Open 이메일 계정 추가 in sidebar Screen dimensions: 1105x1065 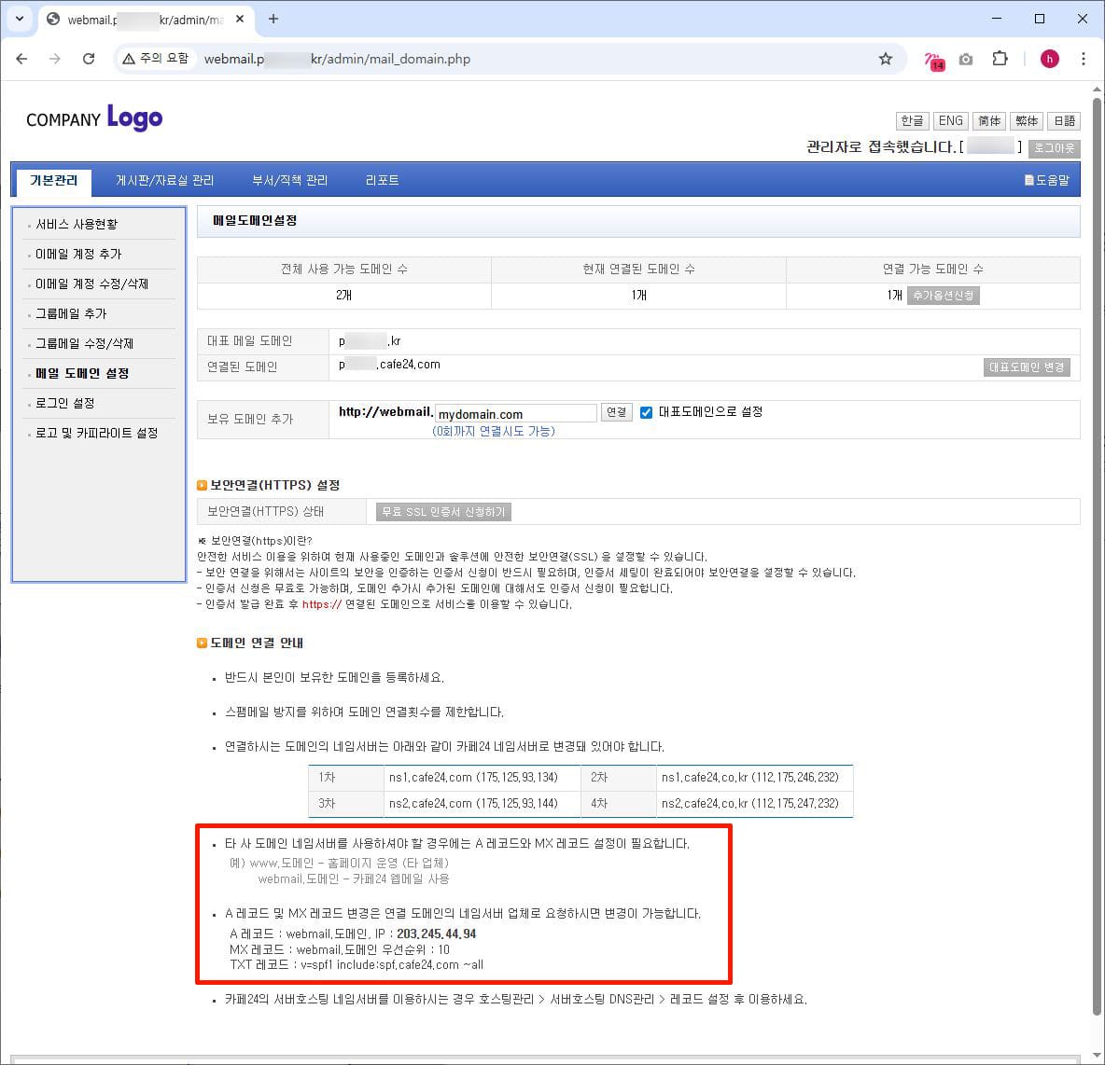78,254
